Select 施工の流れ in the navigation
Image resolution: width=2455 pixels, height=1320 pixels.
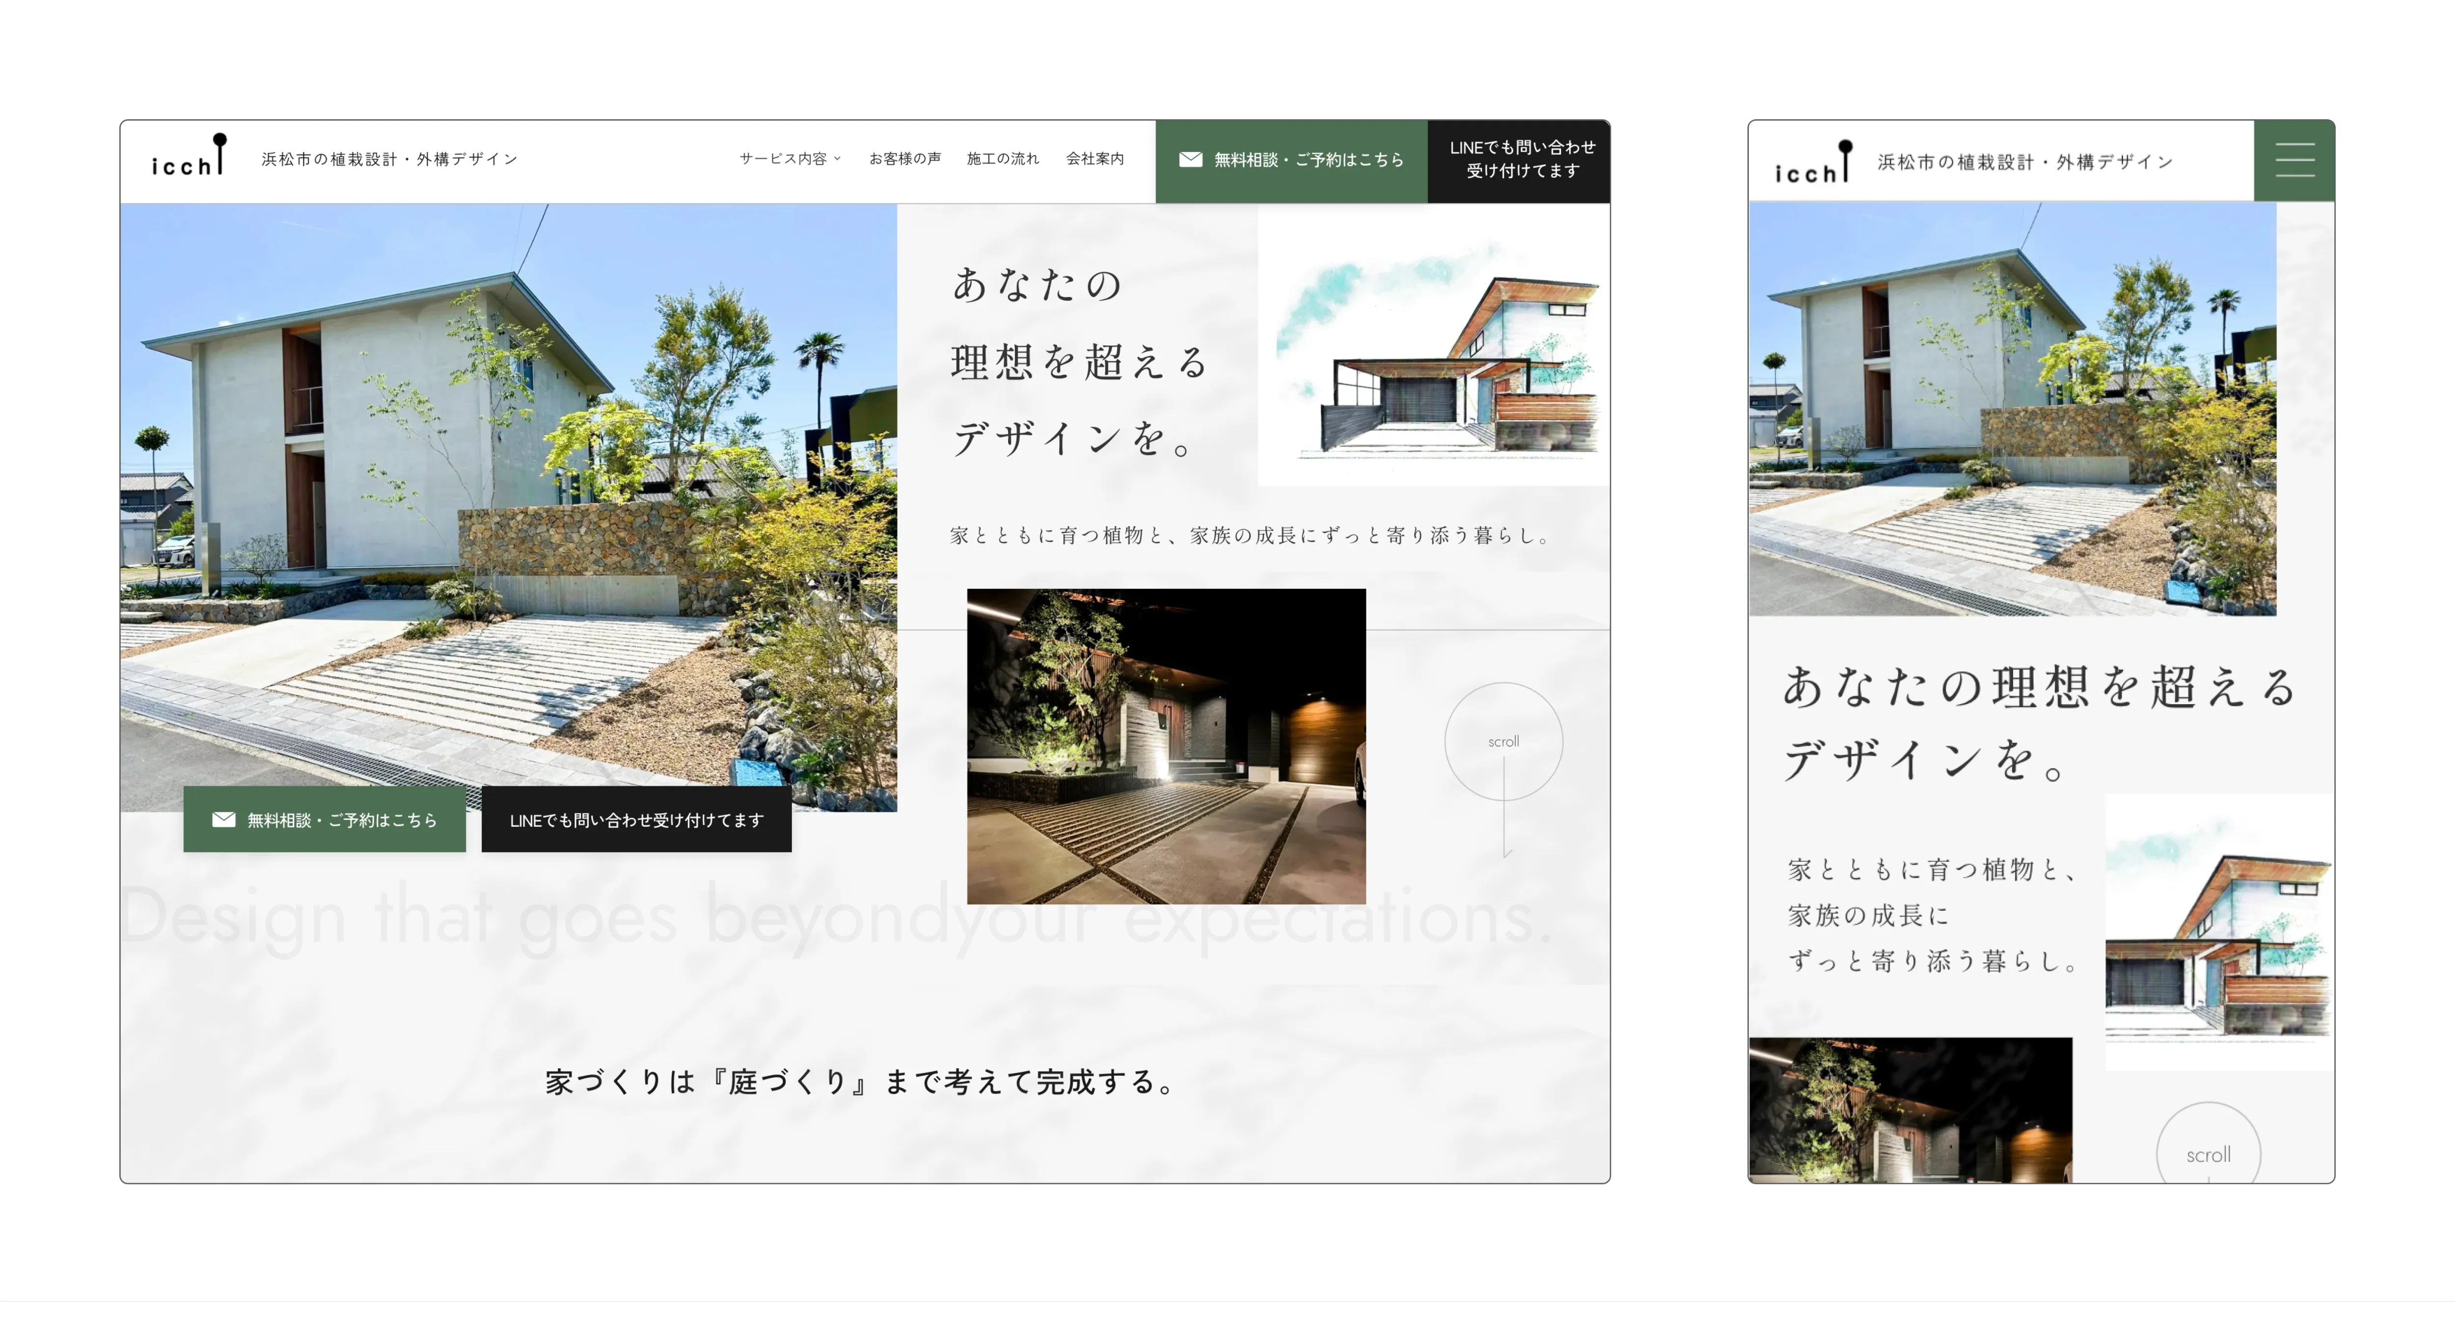coord(1004,159)
